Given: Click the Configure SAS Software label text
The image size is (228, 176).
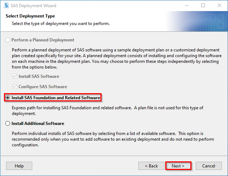Looking at the screenshot, I should (43, 87).
